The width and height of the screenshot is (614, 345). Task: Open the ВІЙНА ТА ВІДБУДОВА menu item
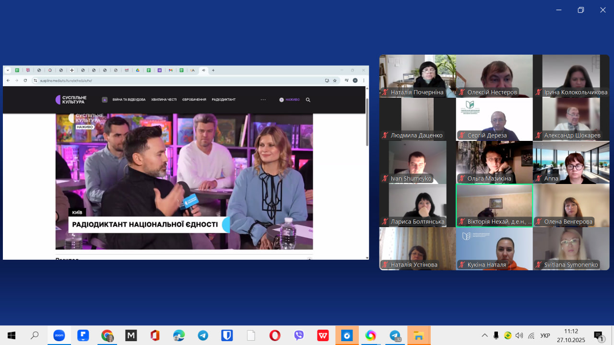(x=129, y=100)
